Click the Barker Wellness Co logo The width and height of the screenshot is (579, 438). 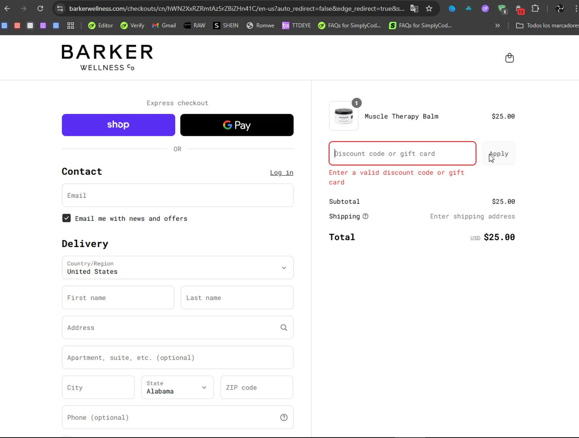point(107,58)
